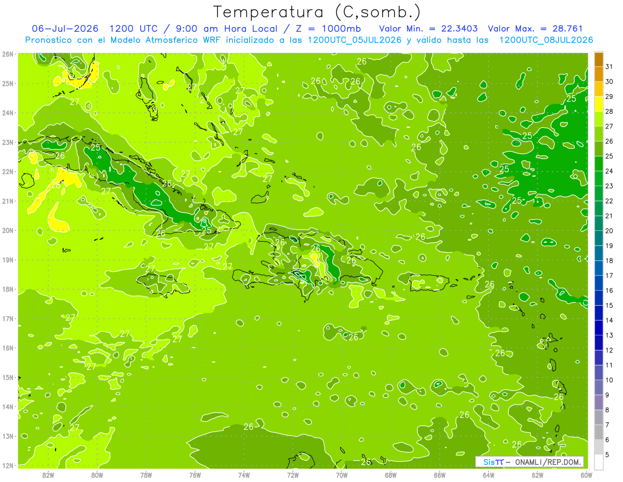Click colorbar label '10'
The width and height of the screenshot is (623, 482).
point(610,380)
